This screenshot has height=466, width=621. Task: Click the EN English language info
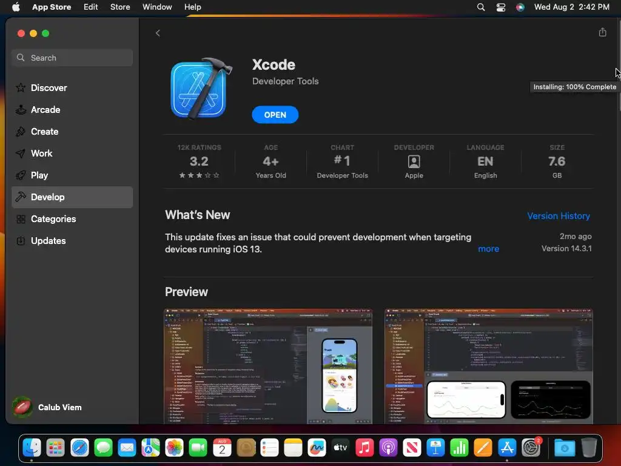click(x=485, y=161)
